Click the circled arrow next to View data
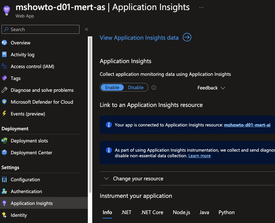Screen dimensions: 275x223 tap(187, 37)
